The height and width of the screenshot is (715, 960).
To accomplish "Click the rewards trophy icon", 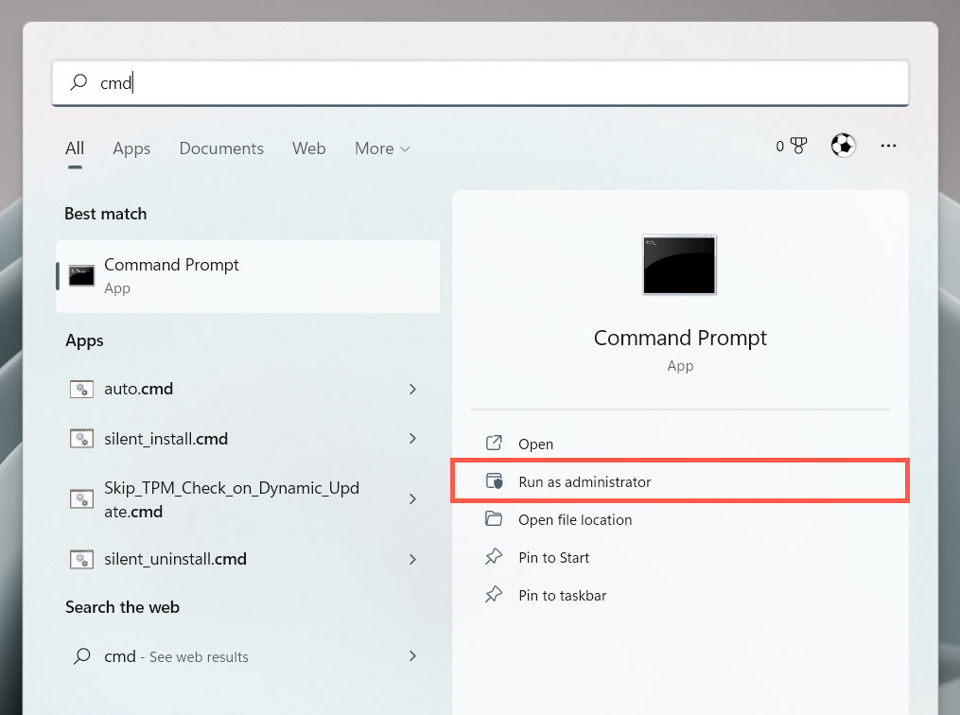I will click(x=798, y=147).
